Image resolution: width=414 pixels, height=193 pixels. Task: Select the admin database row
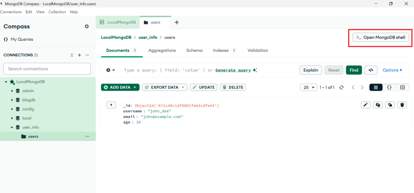(48, 91)
